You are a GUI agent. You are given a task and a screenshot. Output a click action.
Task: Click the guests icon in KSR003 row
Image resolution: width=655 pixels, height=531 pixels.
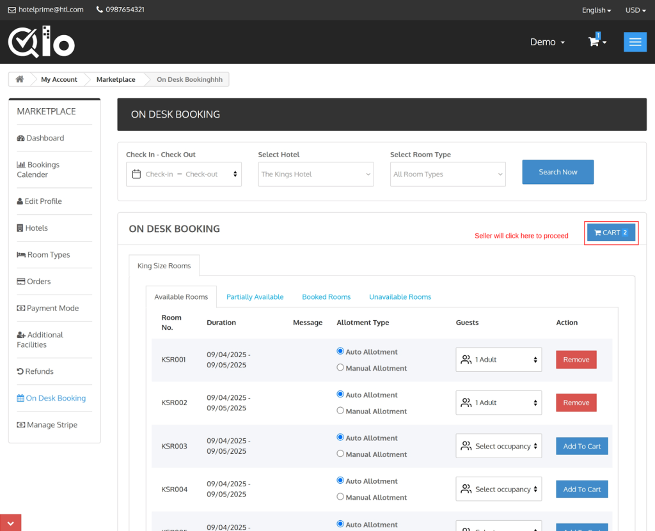(466, 446)
